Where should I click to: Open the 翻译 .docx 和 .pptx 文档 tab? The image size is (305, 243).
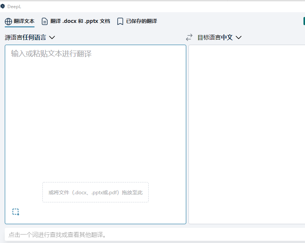pos(80,21)
